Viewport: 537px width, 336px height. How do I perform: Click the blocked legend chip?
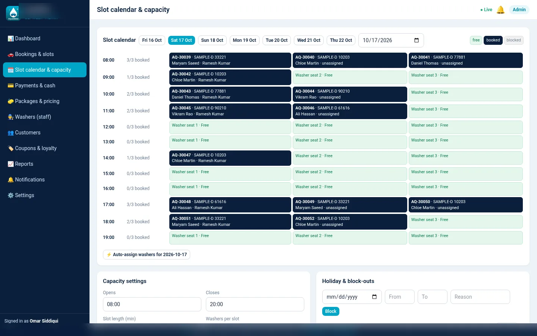coord(514,40)
